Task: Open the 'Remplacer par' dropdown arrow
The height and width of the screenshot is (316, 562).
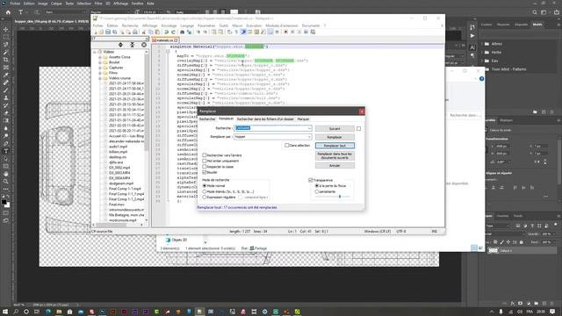Action: pos(309,137)
